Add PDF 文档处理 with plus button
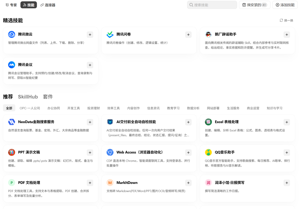301x209 pixels. pyautogui.click(x=90, y=183)
